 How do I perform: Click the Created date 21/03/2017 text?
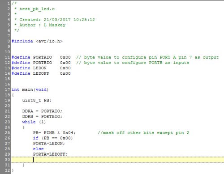pyautogui.click(x=57, y=20)
